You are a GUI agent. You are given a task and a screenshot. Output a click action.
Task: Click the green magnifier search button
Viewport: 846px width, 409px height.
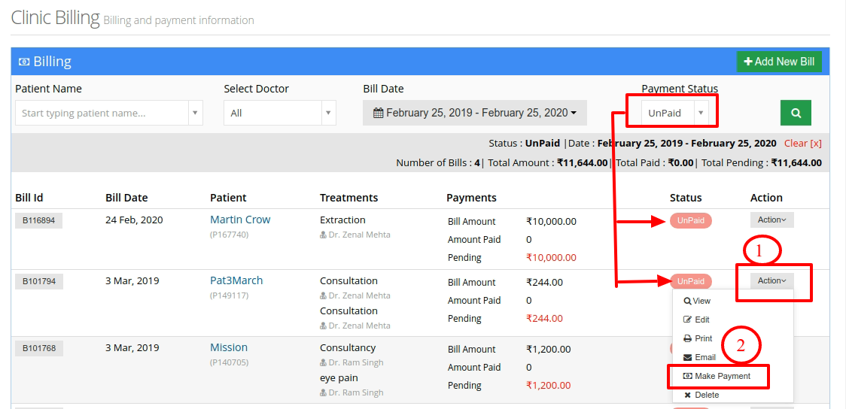[x=796, y=114]
